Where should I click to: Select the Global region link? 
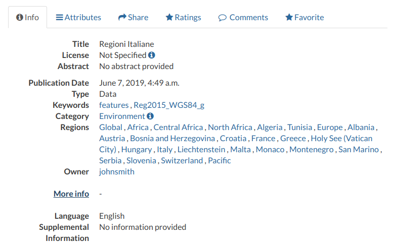(111, 127)
